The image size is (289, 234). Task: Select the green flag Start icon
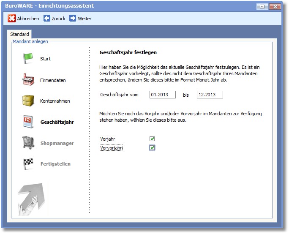[x=27, y=59]
